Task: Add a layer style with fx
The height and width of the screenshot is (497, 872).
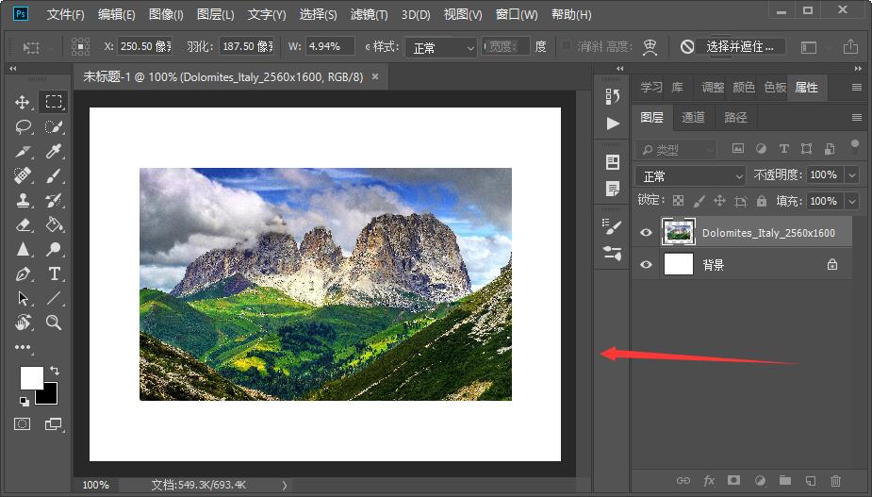Action: click(709, 480)
